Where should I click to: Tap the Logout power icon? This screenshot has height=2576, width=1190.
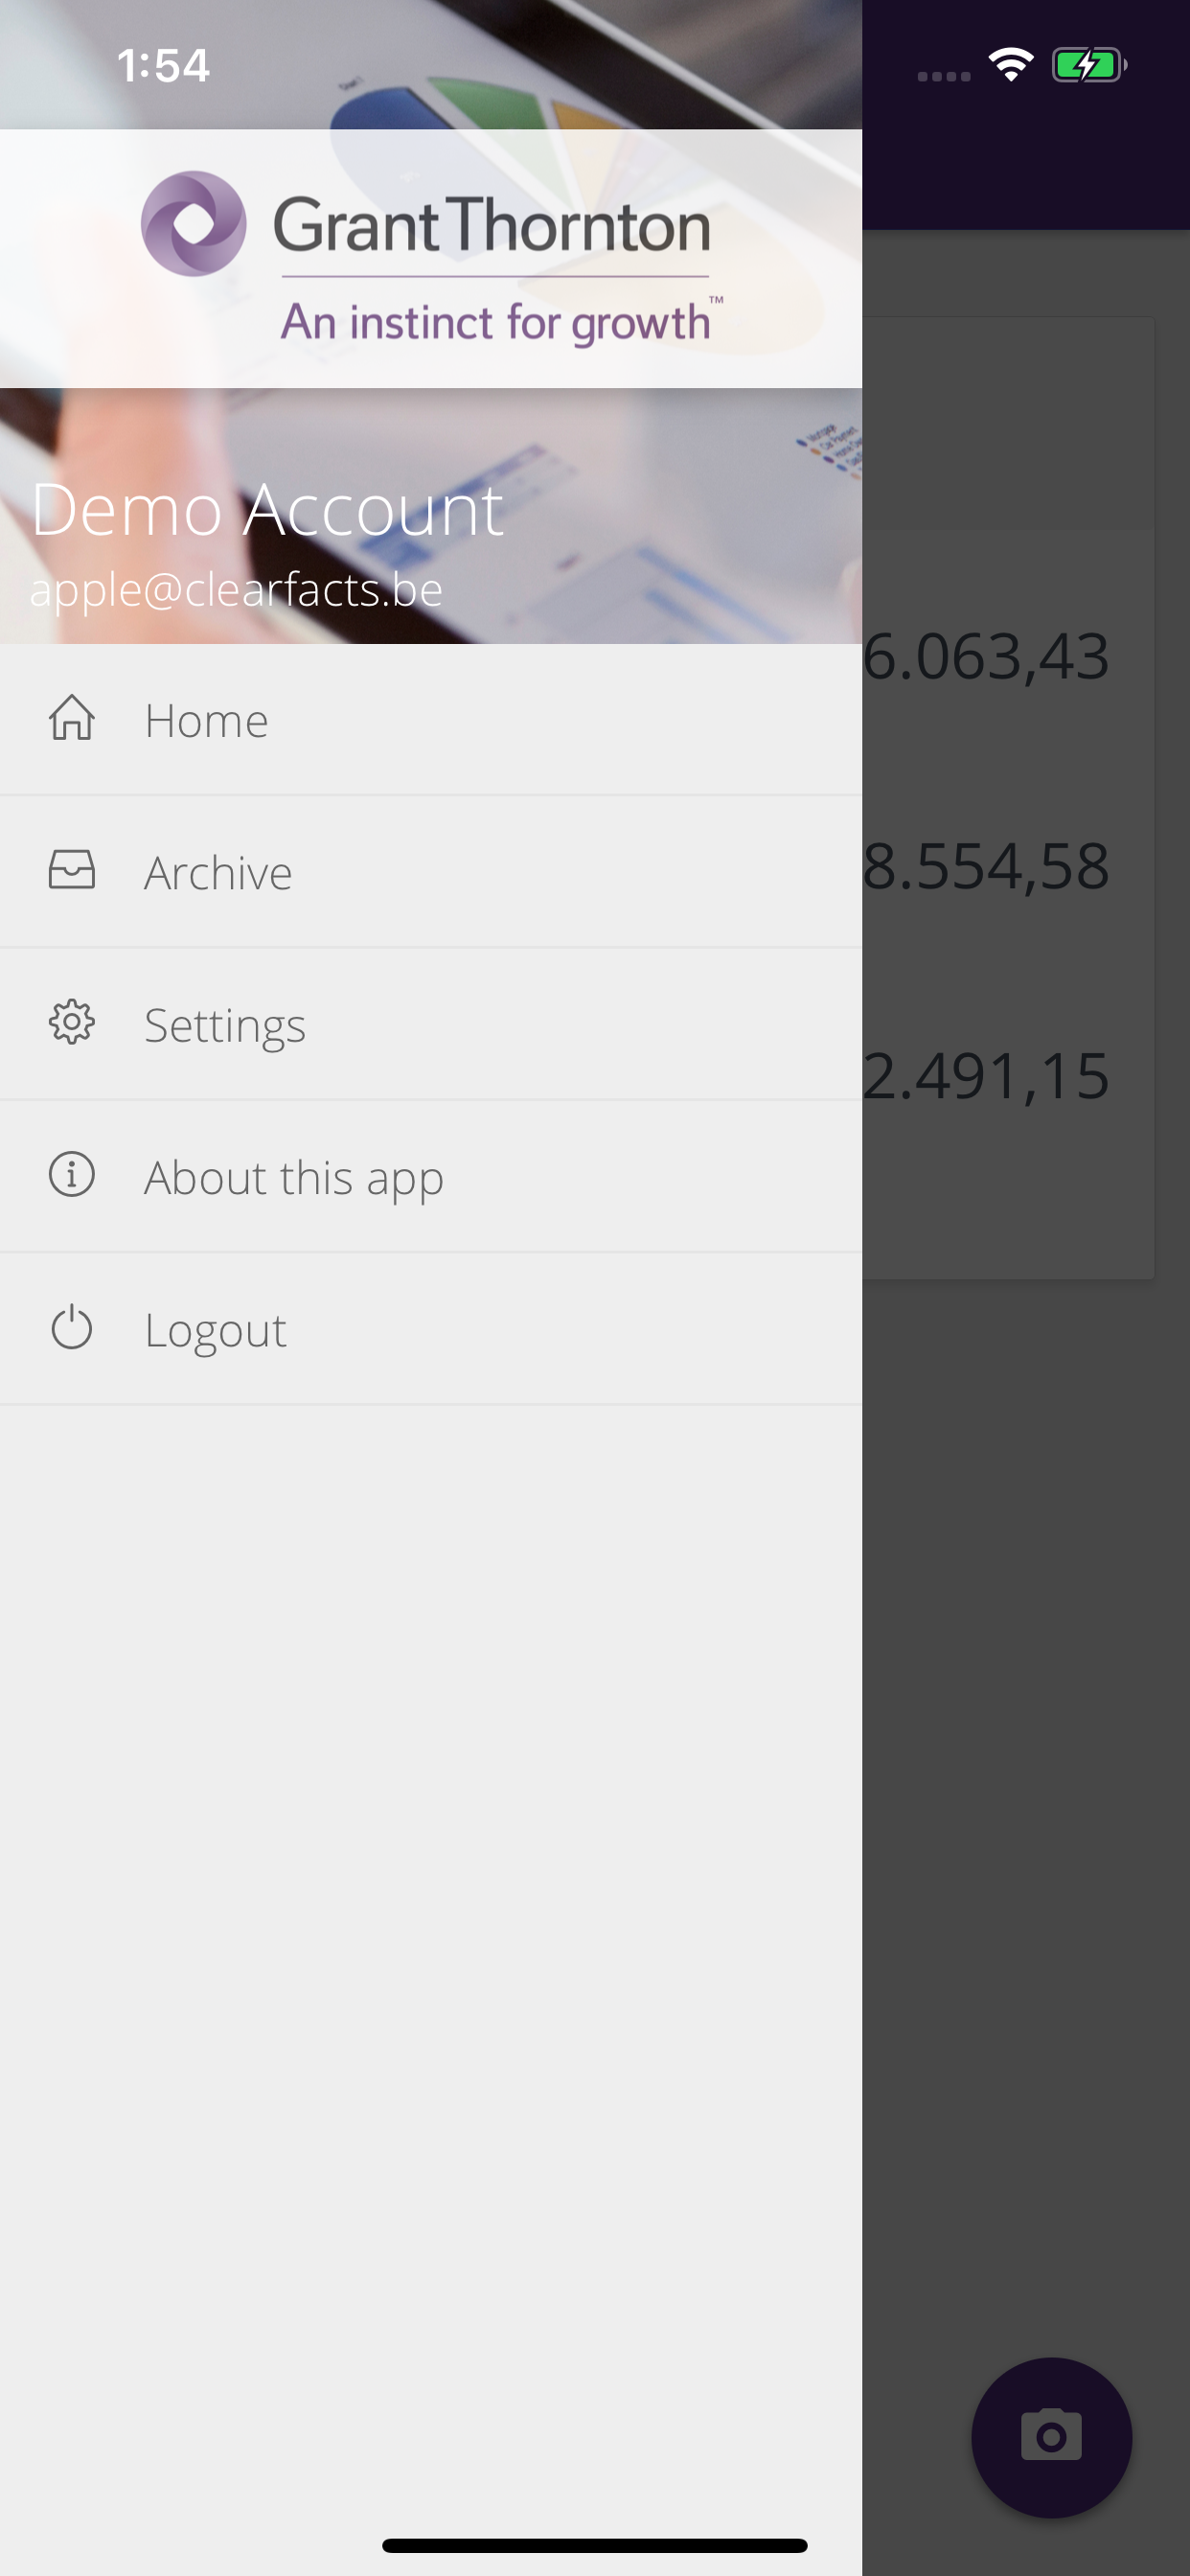tap(72, 1328)
